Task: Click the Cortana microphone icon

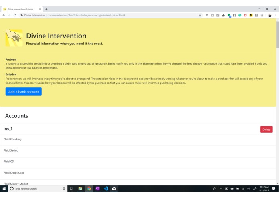Action: coord(64,189)
